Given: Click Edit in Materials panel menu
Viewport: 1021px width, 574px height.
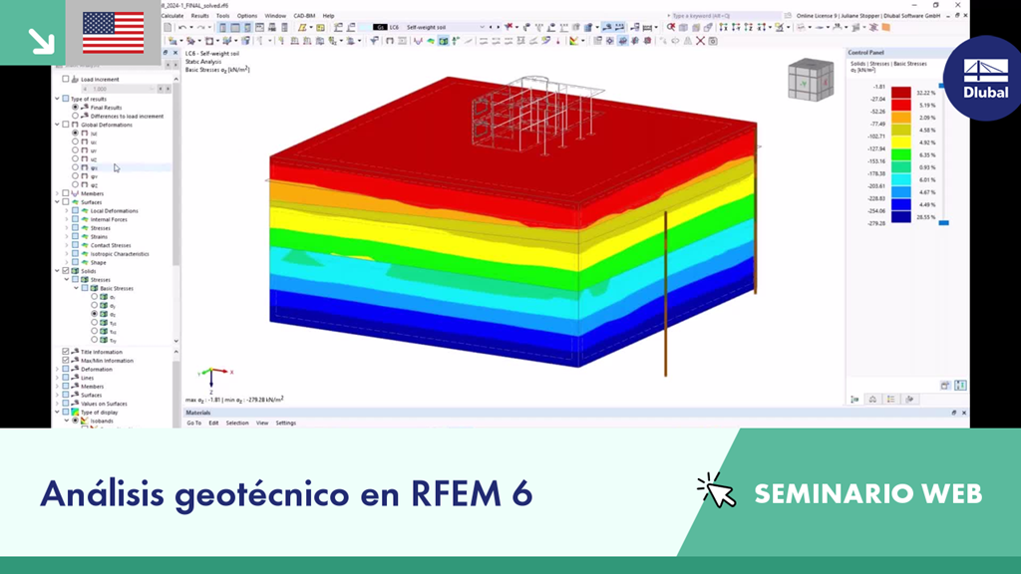Looking at the screenshot, I should [213, 423].
